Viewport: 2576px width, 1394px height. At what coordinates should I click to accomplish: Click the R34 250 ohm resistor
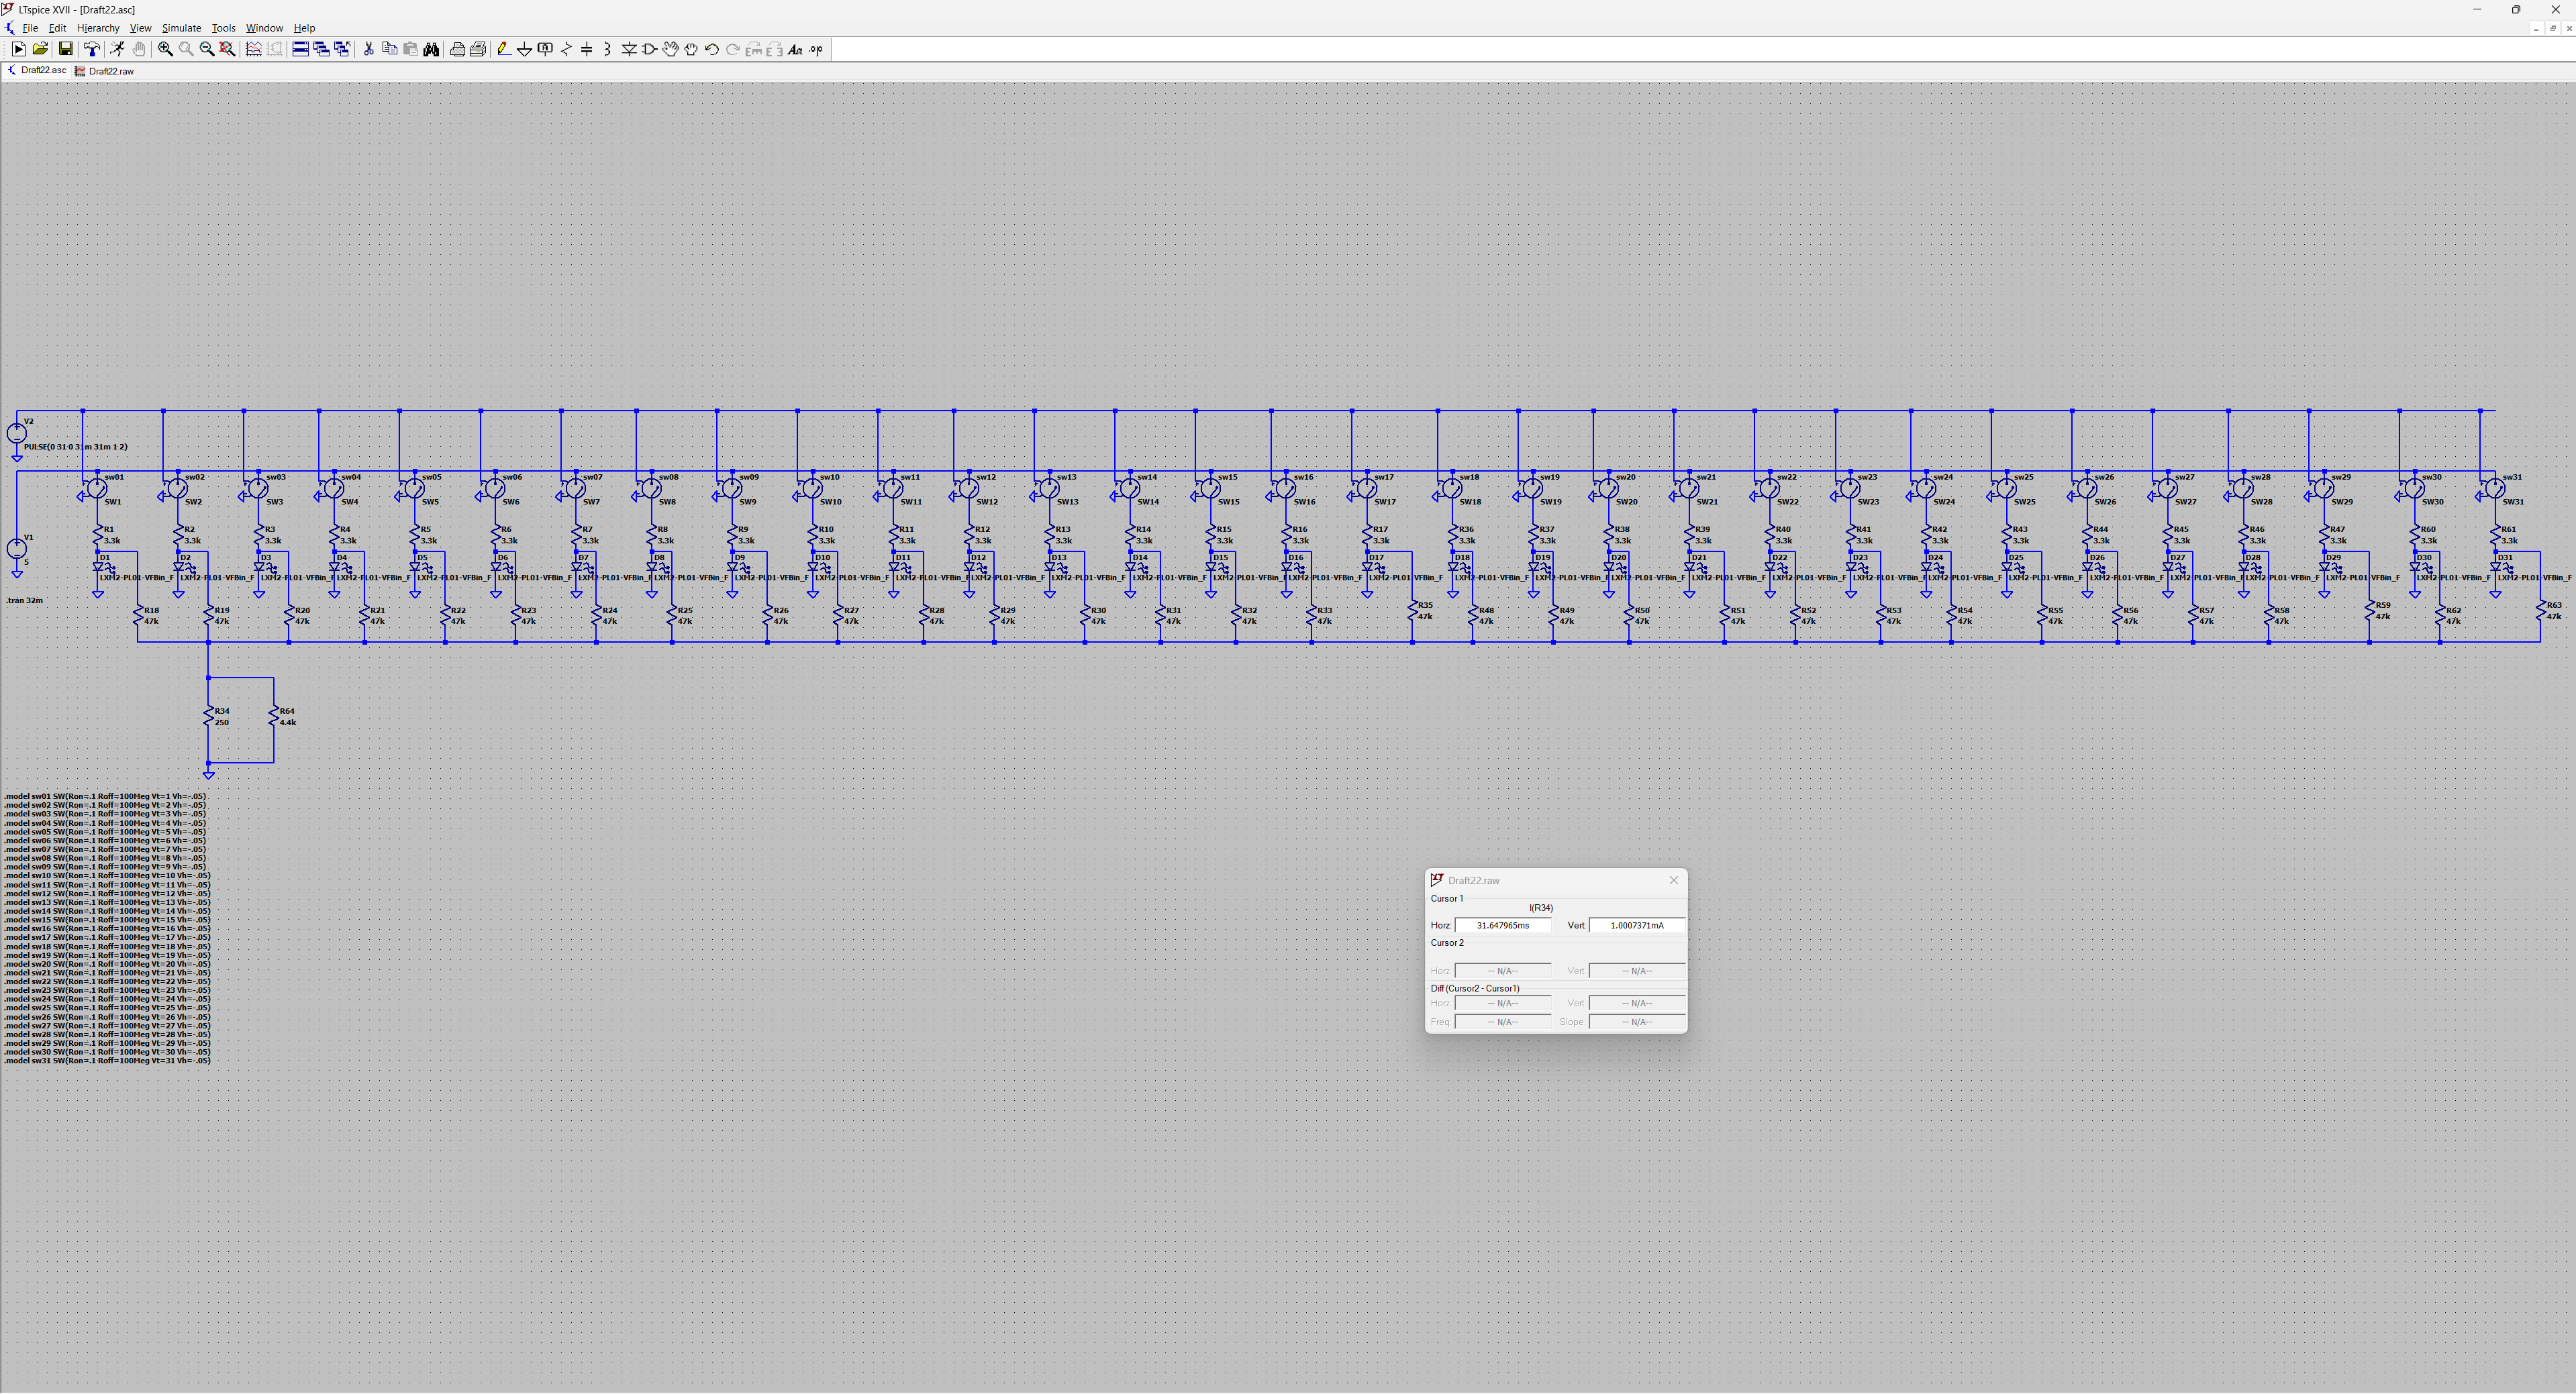point(209,716)
